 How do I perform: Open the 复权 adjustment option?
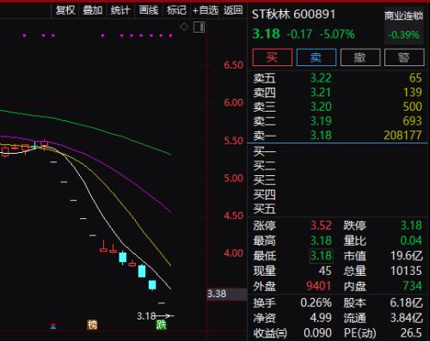coord(65,10)
